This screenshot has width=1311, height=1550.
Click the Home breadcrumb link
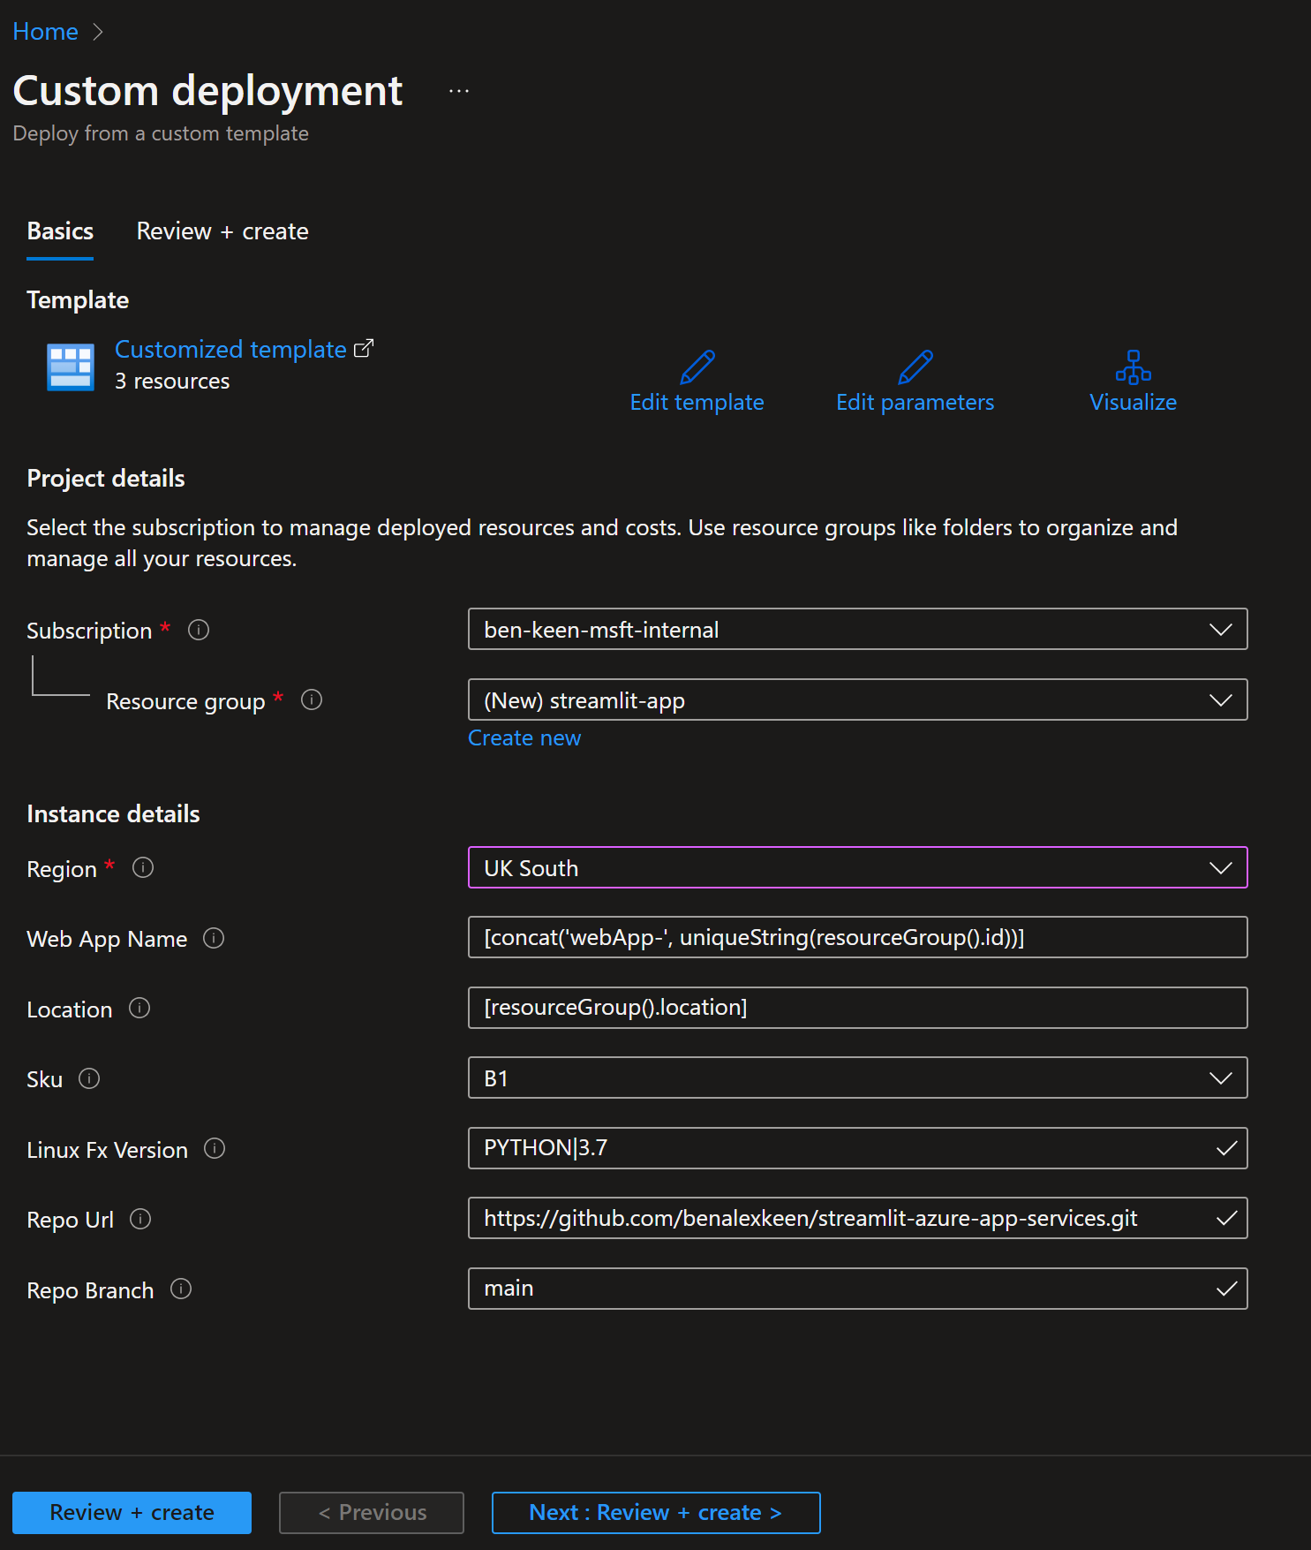click(46, 32)
